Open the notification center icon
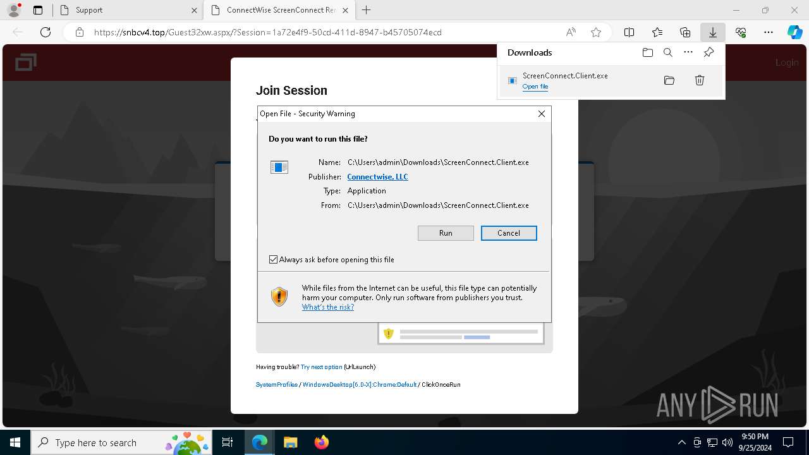This screenshot has width=809, height=455. (788, 442)
